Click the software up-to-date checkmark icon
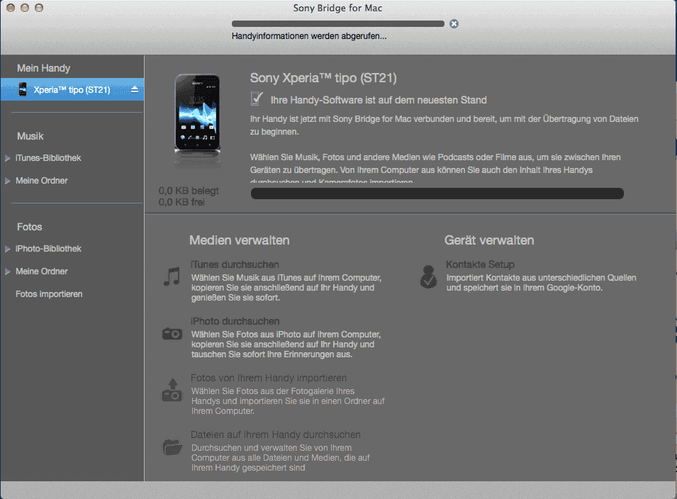The image size is (677, 499). tap(257, 99)
